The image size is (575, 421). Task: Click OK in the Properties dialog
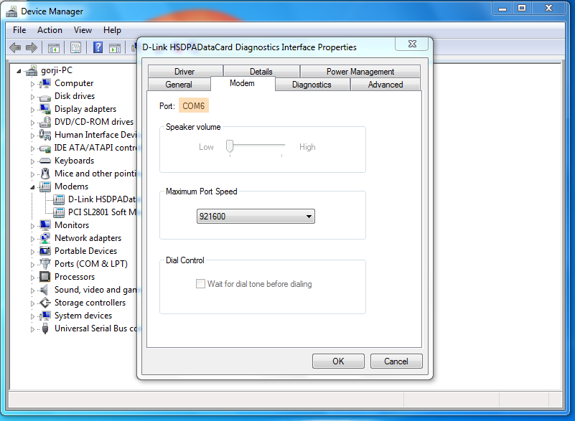(x=338, y=361)
